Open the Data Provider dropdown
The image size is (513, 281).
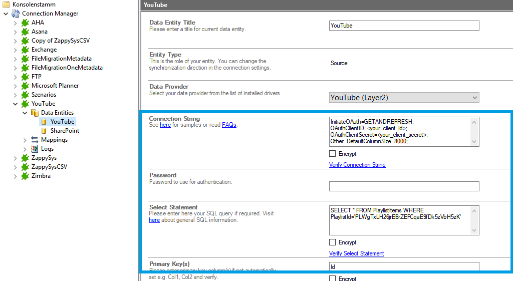pyautogui.click(x=404, y=98)
